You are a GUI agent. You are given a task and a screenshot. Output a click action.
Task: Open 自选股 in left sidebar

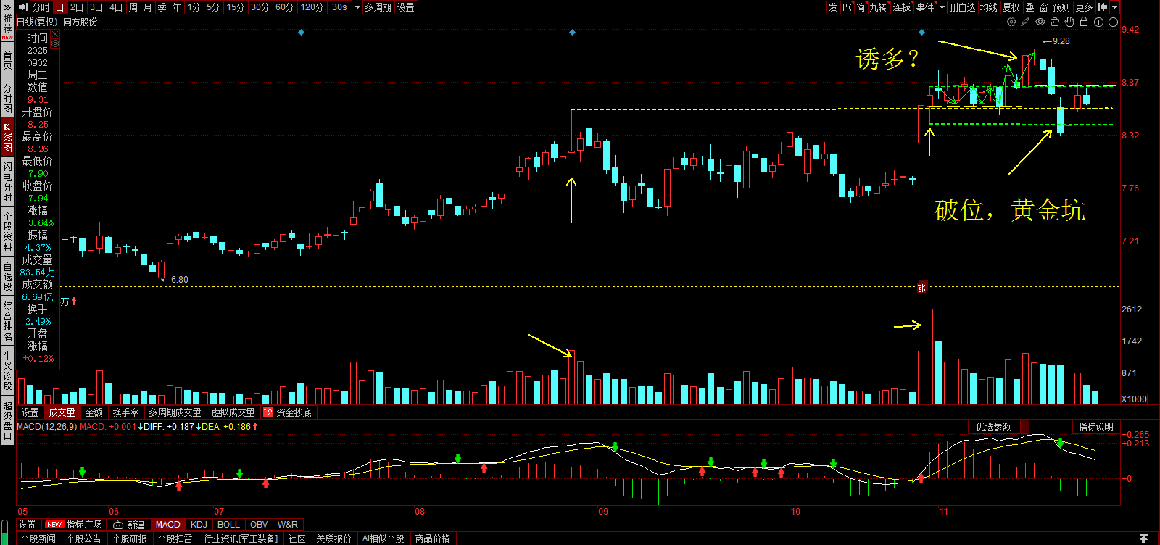click(7, 277)
